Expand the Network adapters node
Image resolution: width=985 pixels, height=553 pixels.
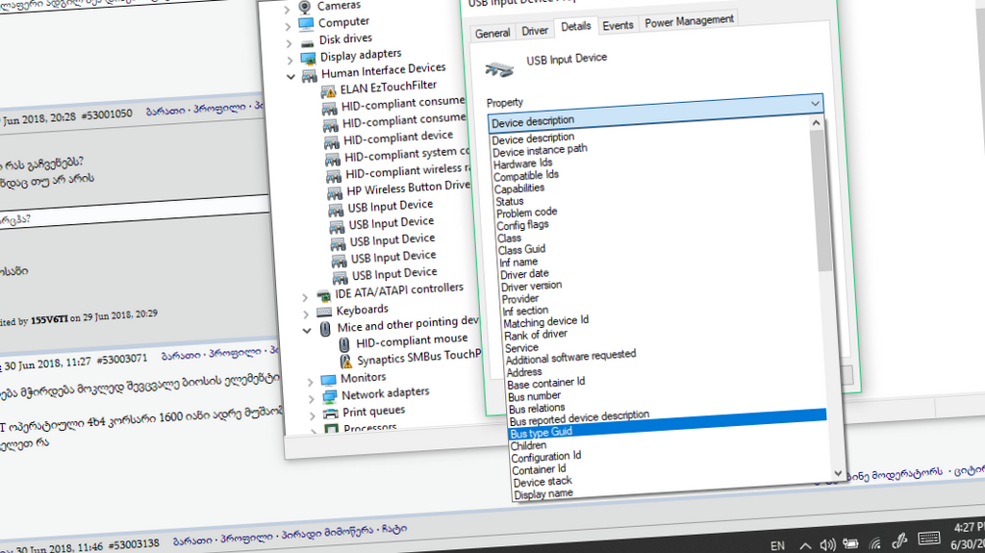pos(311,399)
